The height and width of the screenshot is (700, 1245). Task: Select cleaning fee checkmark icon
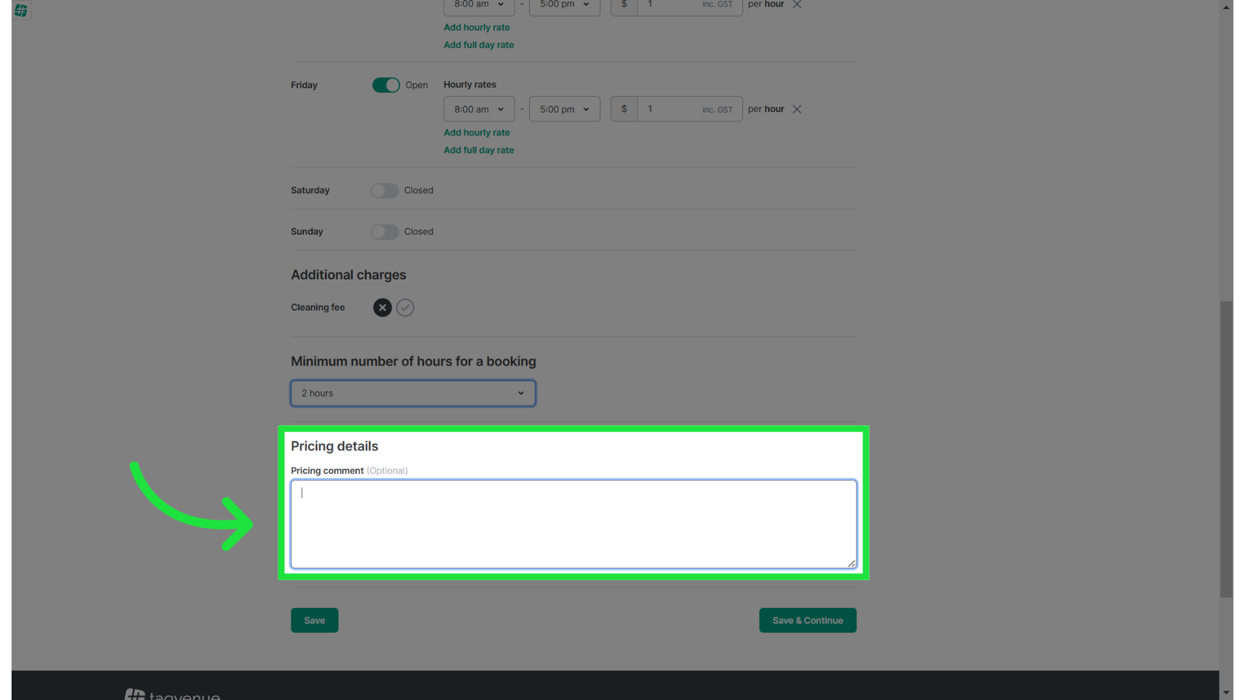pyautogui.click(x=405, y=307)
